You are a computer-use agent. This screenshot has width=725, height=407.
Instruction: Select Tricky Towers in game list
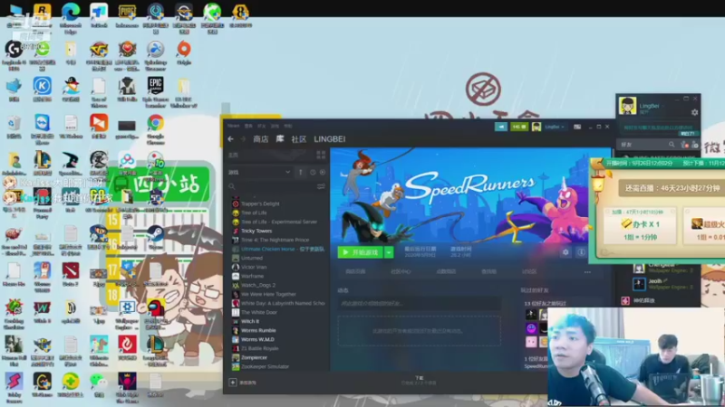point(256,231)
